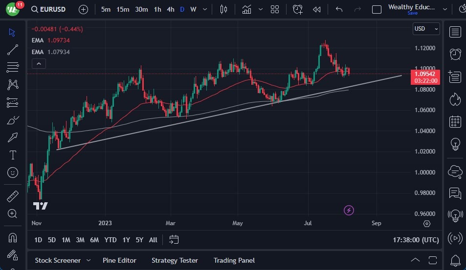Open the Strategy Tester tab
Viewport: 466px width, 270px height.
(175, 260)
